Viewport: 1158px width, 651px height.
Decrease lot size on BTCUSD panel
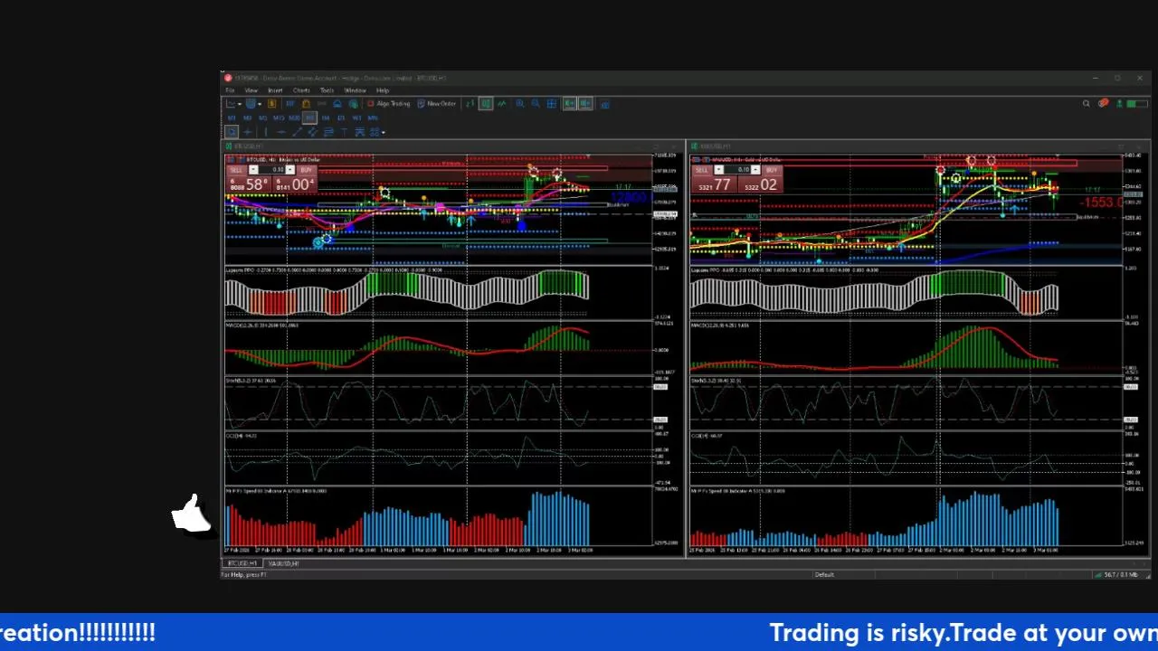[253, 170]
